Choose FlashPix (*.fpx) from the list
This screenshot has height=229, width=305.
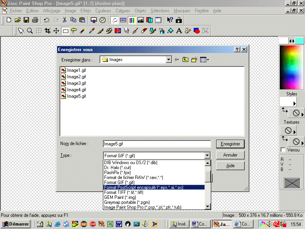154,173
